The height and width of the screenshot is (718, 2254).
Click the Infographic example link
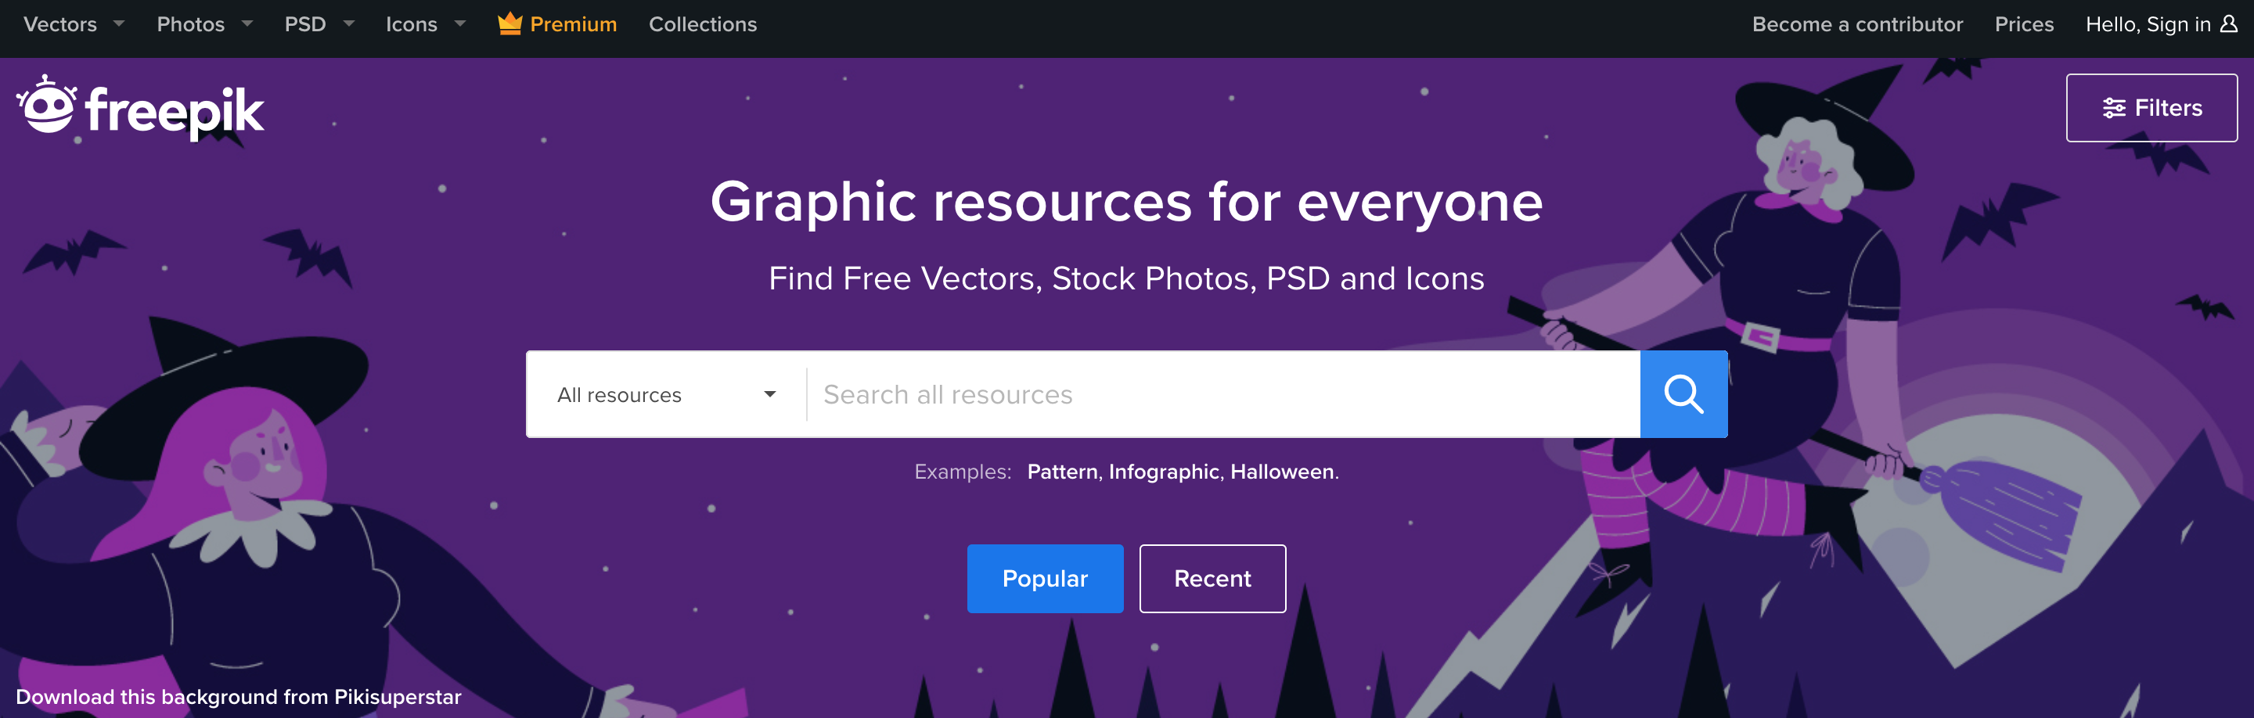[1164, 472]
